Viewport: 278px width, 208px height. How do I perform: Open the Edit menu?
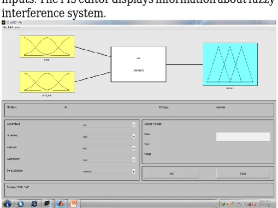tap(10, 27)
